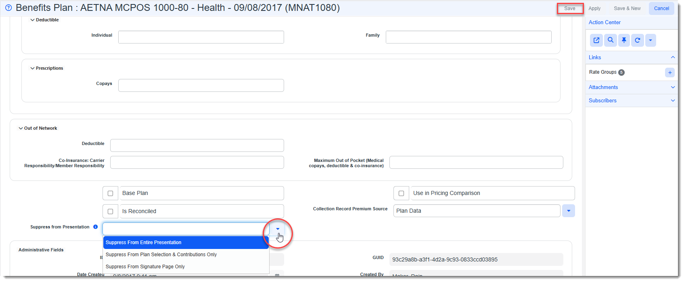
Task: Click info icon beside Suppress from Presentation
Action: point(96,227)
